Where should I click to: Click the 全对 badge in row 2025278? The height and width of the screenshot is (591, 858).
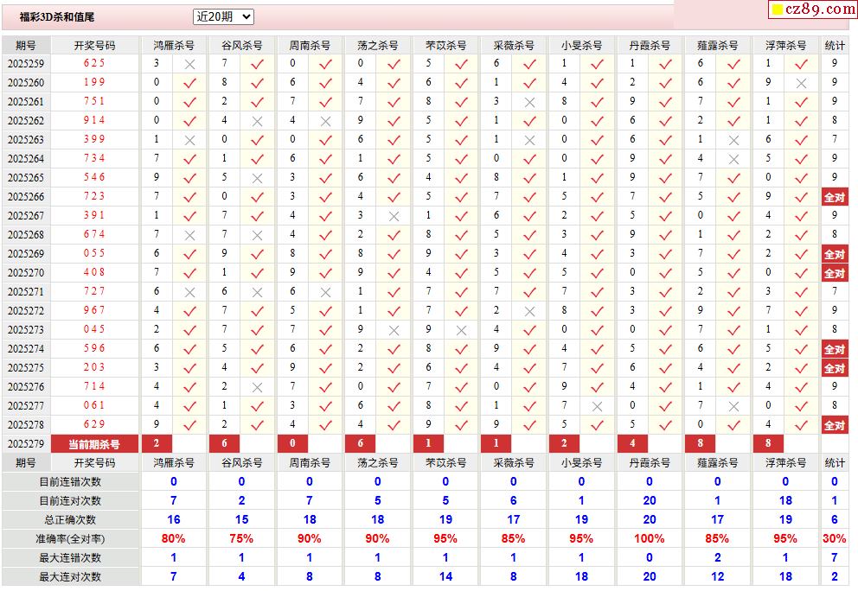(x=834, y=425)
